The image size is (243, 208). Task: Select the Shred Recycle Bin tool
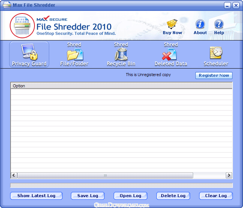pyautogui.click(x=121, y=54)
